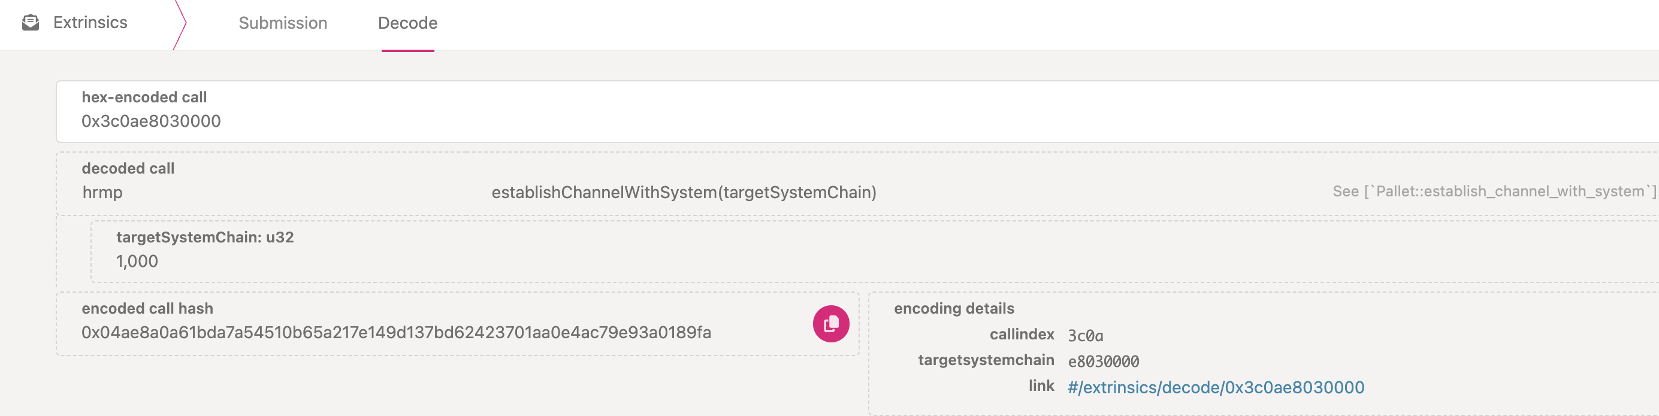Click the encoded call hash value
Image resolution: width=1659 pixels, height=416 pixels.
point(396,332)
